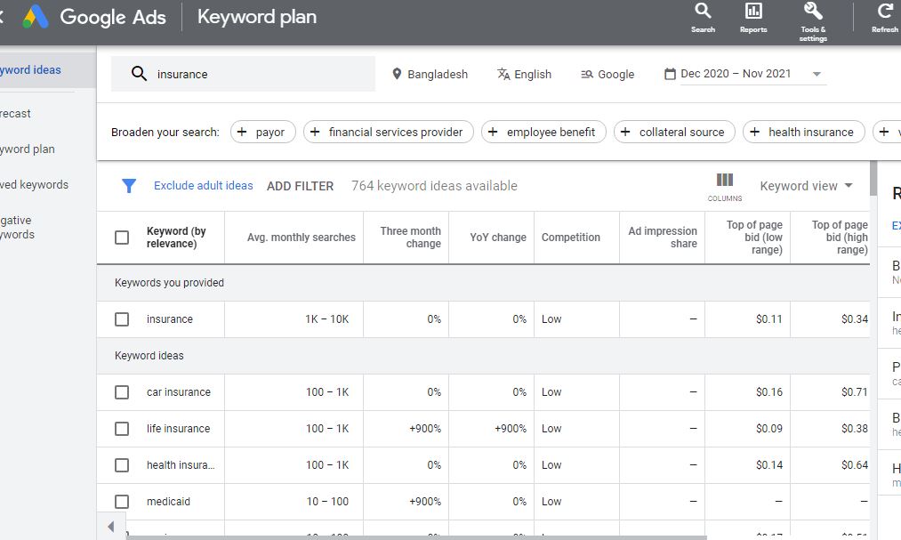Click the English language setting
Image resolution: width=901 pixels, height=540 pixels.
pyautogui.click(x=524, y=74)
